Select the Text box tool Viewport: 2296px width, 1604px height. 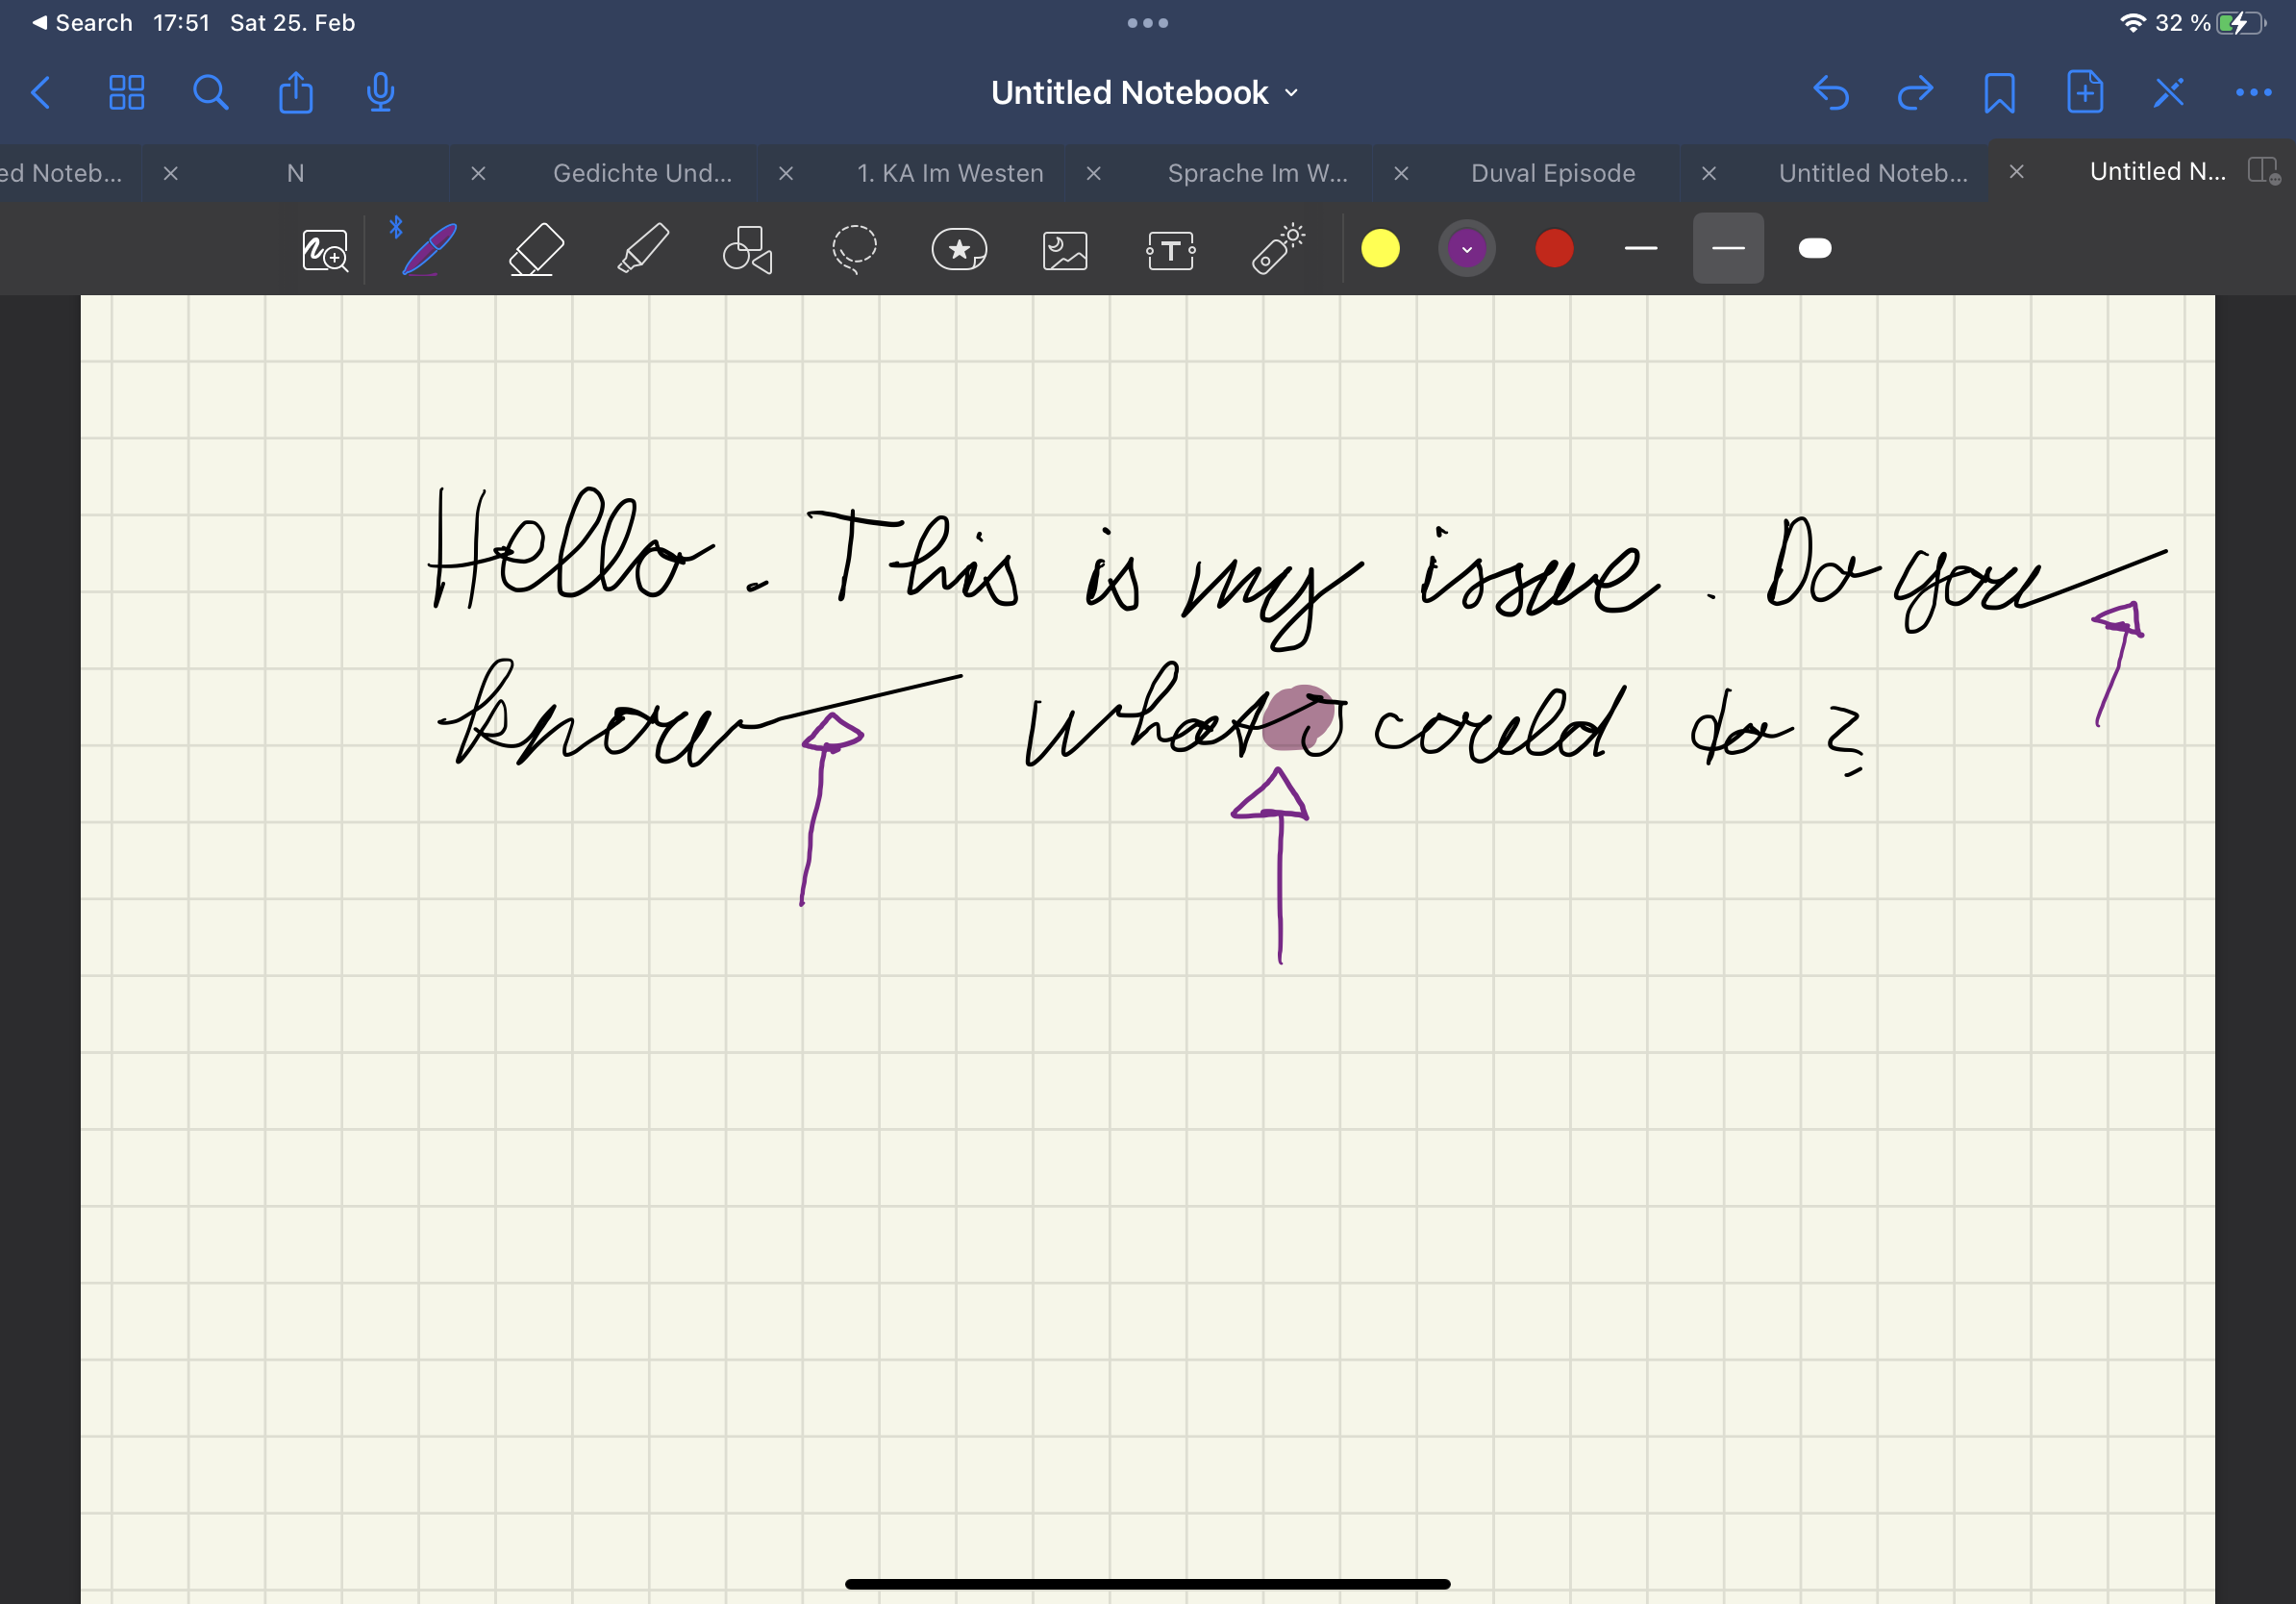pyautogui.click(x=1170, y=249)
